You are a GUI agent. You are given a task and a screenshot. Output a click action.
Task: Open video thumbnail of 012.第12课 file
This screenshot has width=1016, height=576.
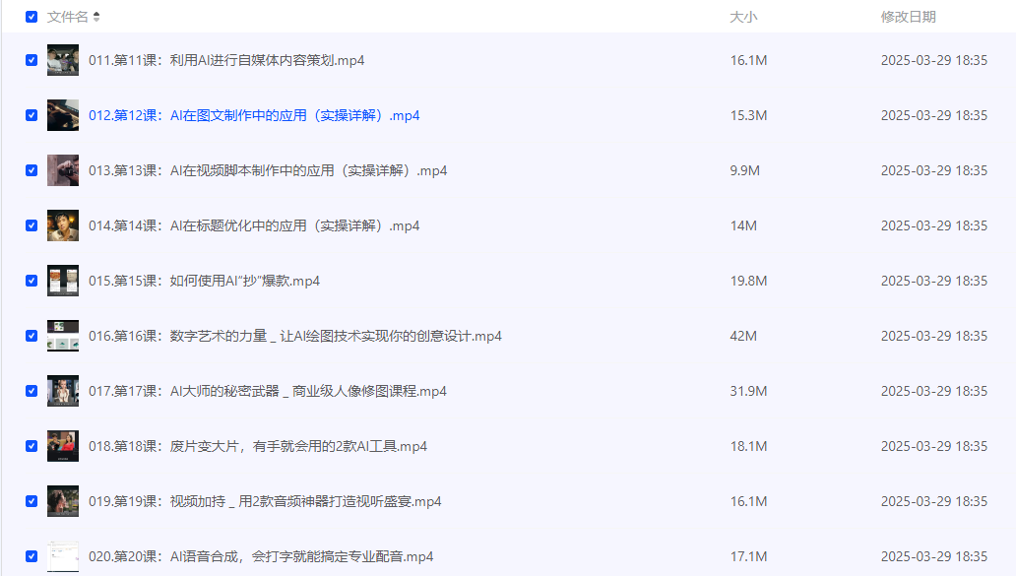(x=63, y=115)
